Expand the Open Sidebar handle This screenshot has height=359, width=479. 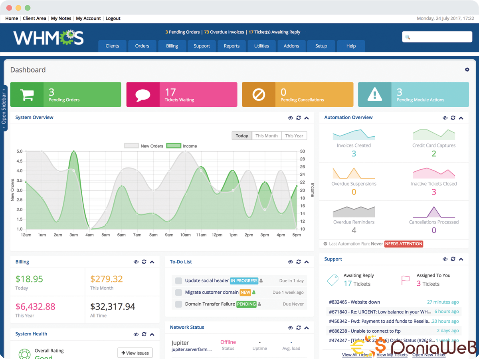tap(4, 108)
